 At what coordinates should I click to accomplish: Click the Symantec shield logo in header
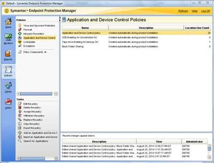6,11
